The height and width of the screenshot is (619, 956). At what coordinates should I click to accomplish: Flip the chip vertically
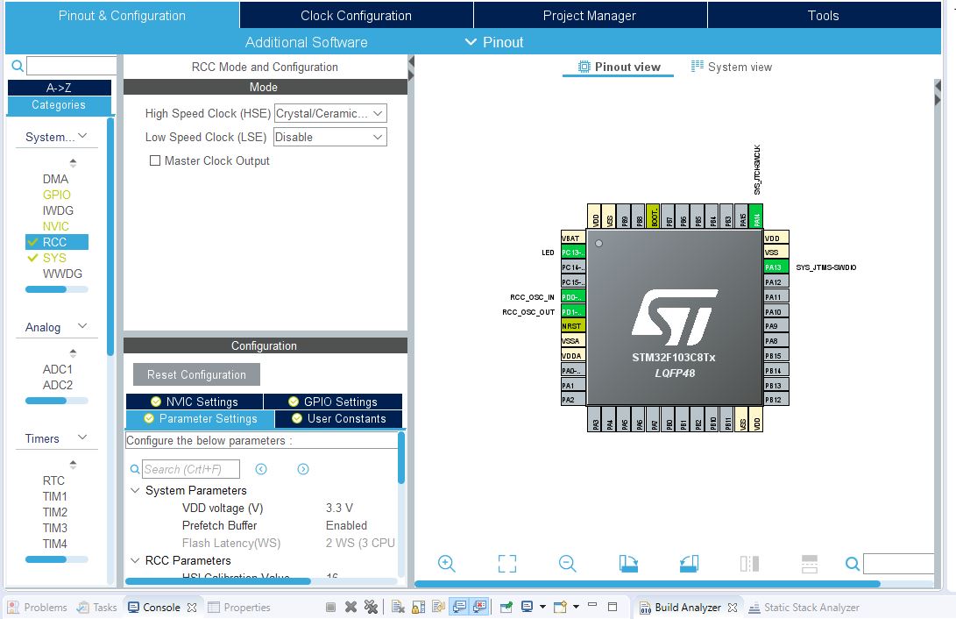810,564
